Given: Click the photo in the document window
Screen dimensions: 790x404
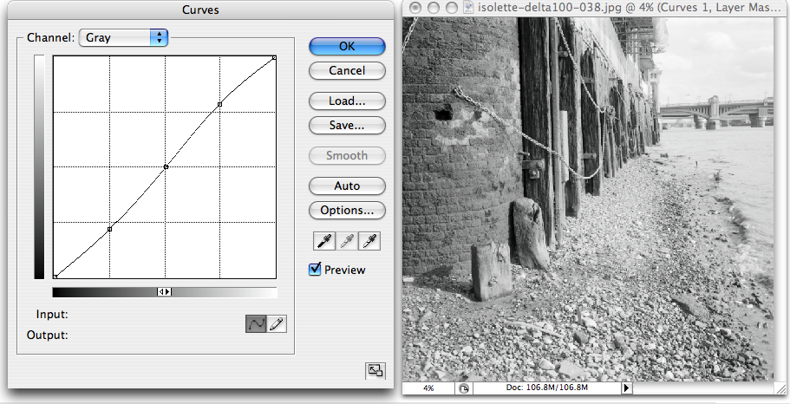Looking at the screenshot, I should tap(588, 199).
